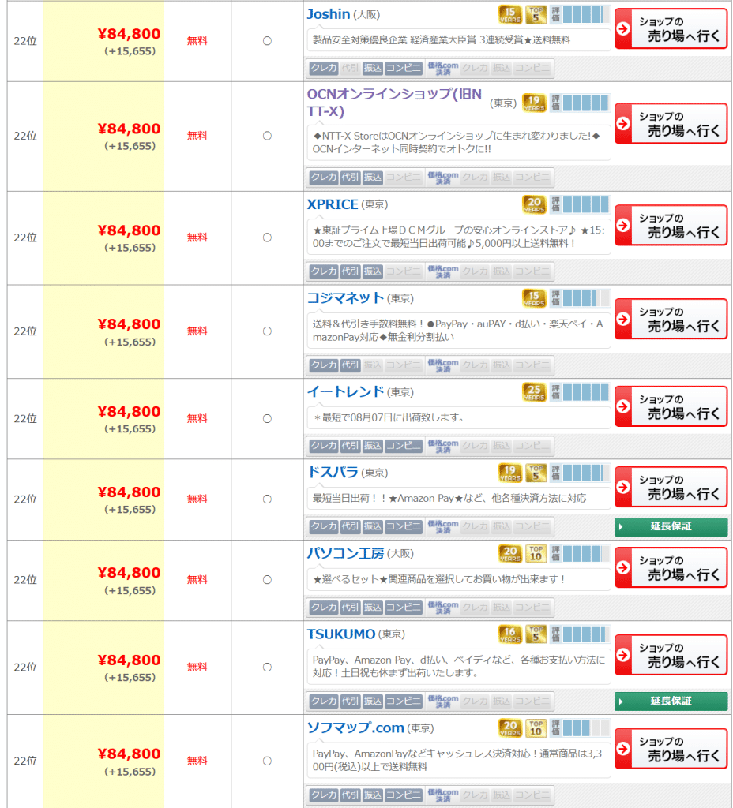The image size is (733, 808).
Task: Click イートレンド's 25 YEARS badge
Action: pyautogui.click(x=534, y=392)
